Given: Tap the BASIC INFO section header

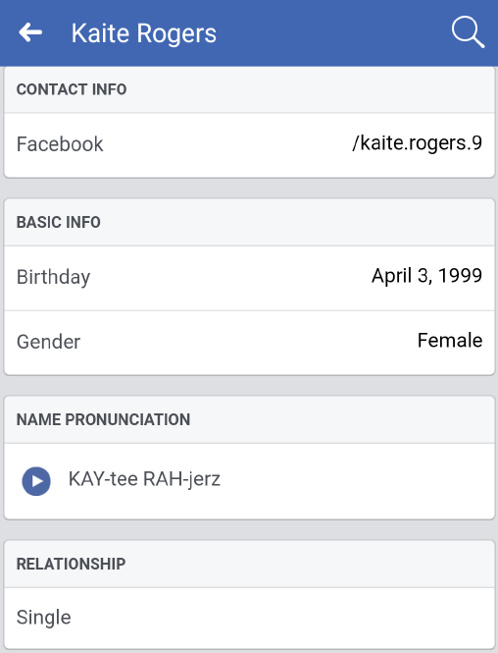Looking at the screenshot, I should [59, 222].
